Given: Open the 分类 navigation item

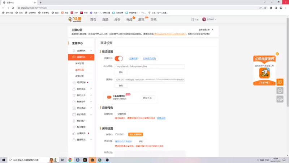Looking at the screenshot, I should 117,20.
